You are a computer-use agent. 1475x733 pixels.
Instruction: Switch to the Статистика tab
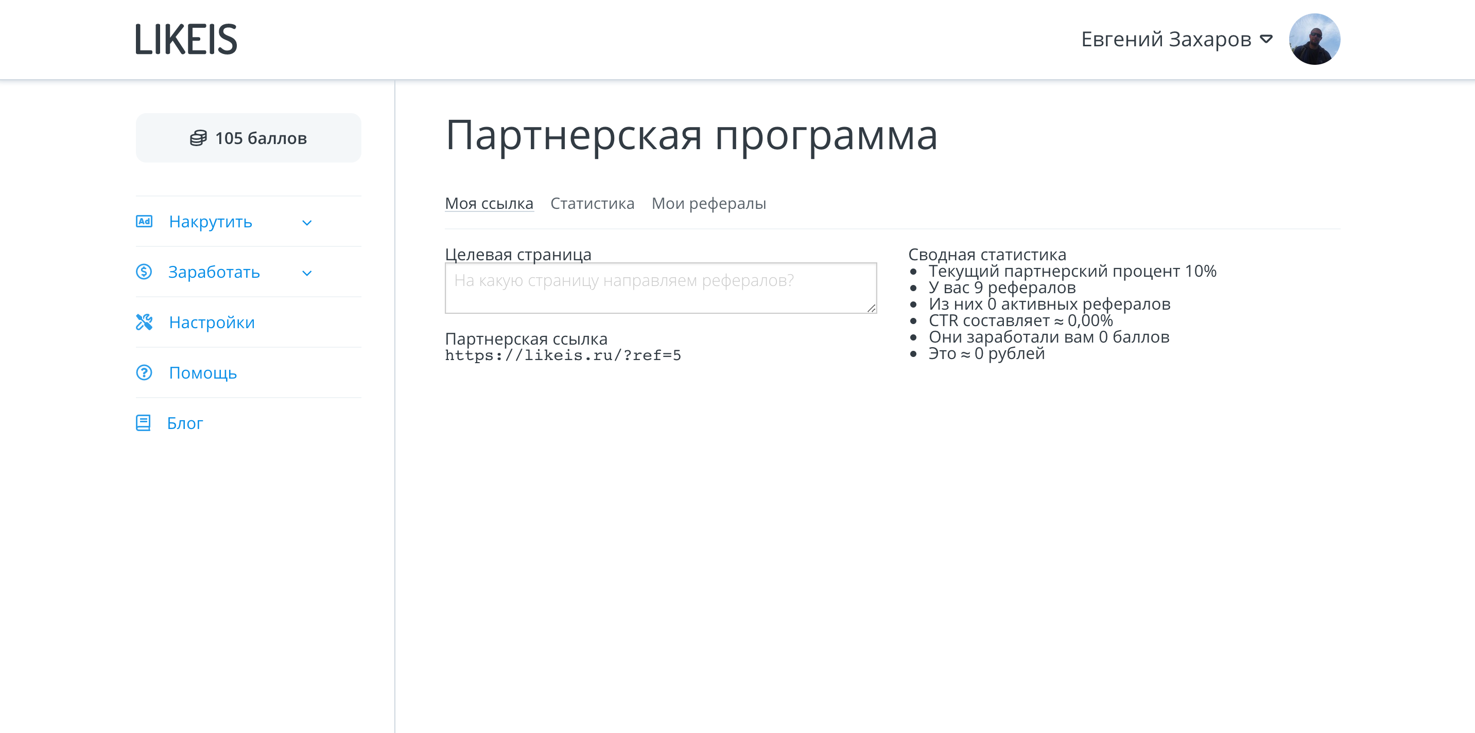(592, 203)
